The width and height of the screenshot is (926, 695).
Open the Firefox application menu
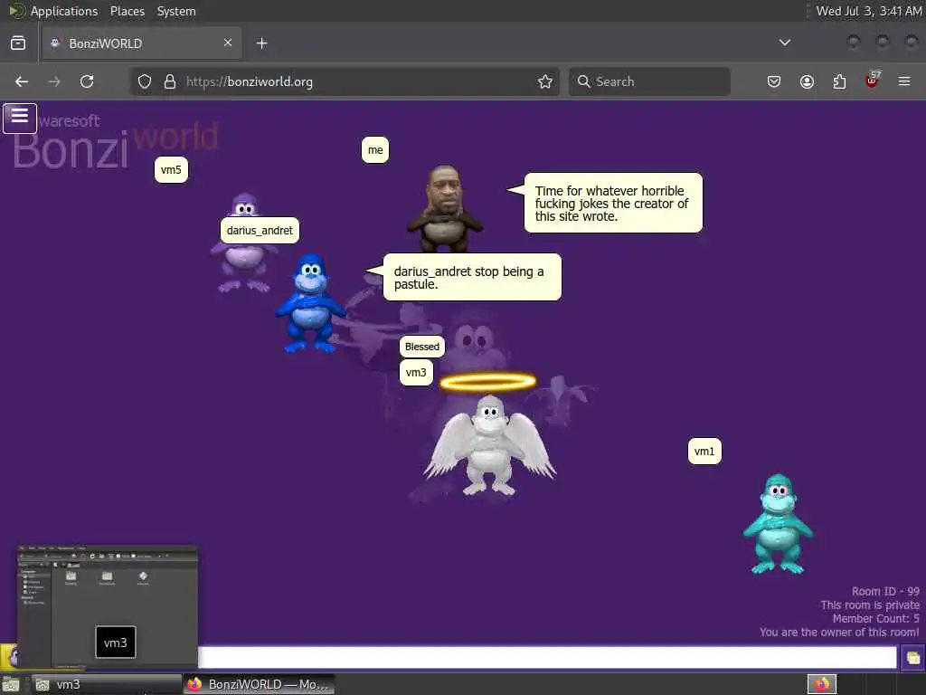(x=904, y=81)
